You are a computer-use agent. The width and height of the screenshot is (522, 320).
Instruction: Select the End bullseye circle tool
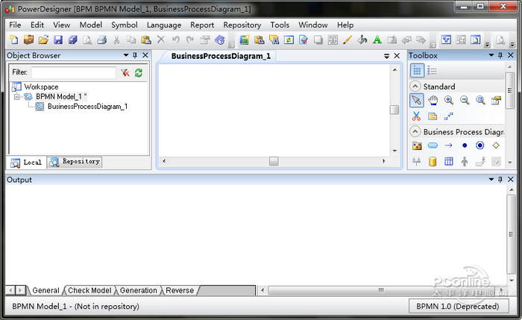tap(479, 145)
